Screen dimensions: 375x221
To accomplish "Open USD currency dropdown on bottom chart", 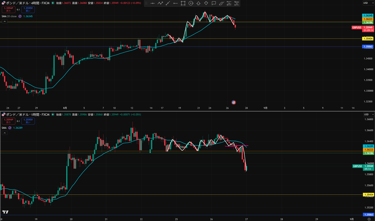I will coord(368,114).
